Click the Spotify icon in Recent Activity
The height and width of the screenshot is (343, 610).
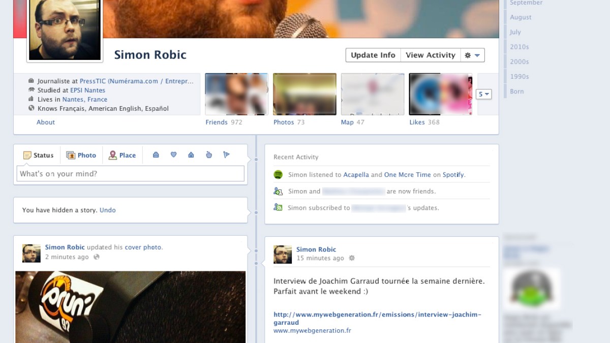click(x=278, y=175)
